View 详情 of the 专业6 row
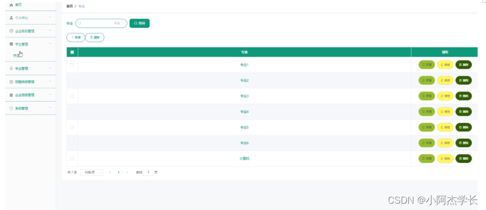Image resolution: width=486 pixels, height=210 pixels. tap(427, 143)
